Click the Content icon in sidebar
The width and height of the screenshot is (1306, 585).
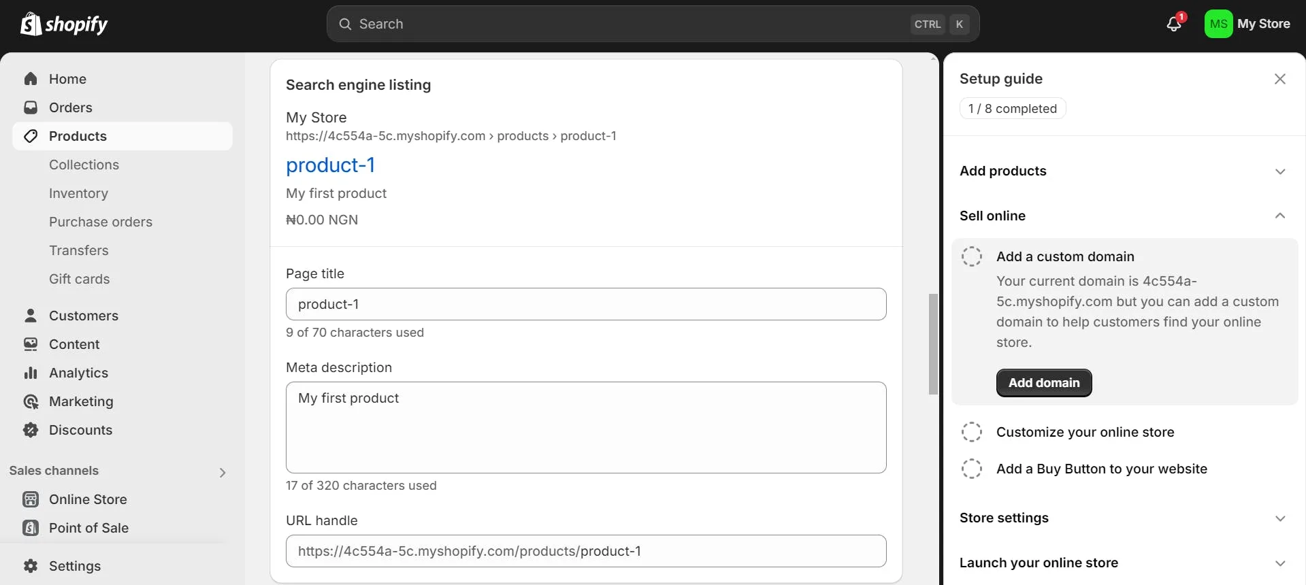click(x=31, y=344)
